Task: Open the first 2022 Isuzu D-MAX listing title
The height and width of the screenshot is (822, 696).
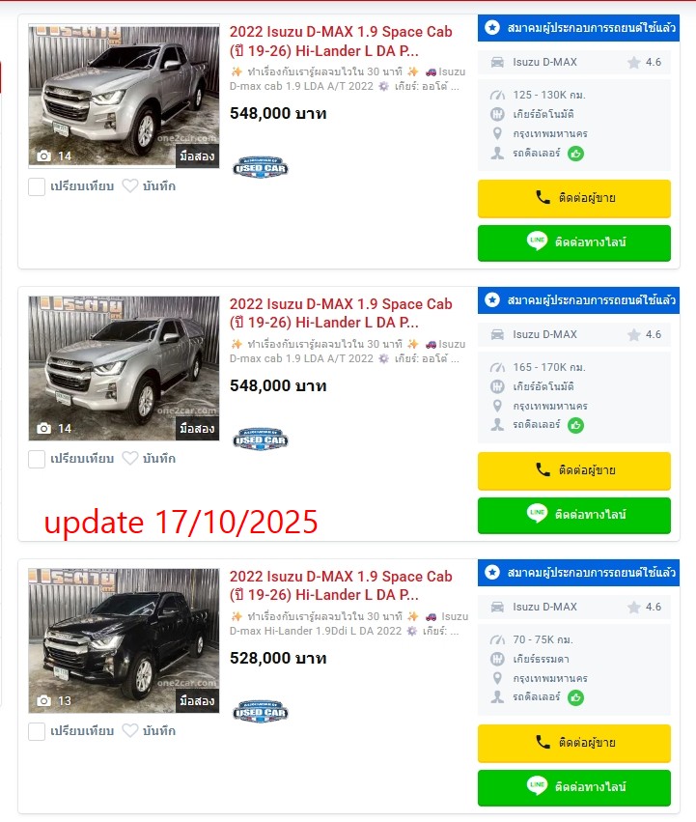Action: (x=341, y=42)
